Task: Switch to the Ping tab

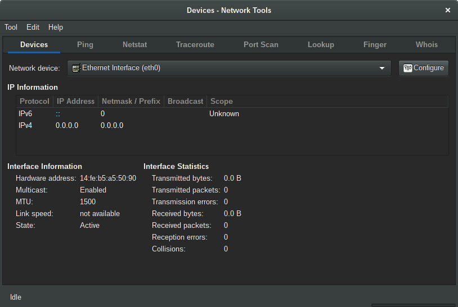Action: pos(85,44)
